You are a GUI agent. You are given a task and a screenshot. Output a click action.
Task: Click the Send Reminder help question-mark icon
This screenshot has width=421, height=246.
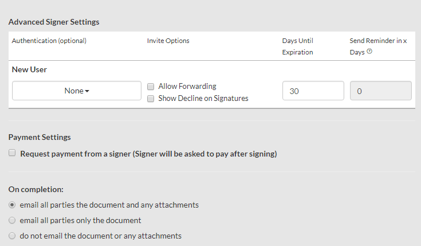point(369,51)
